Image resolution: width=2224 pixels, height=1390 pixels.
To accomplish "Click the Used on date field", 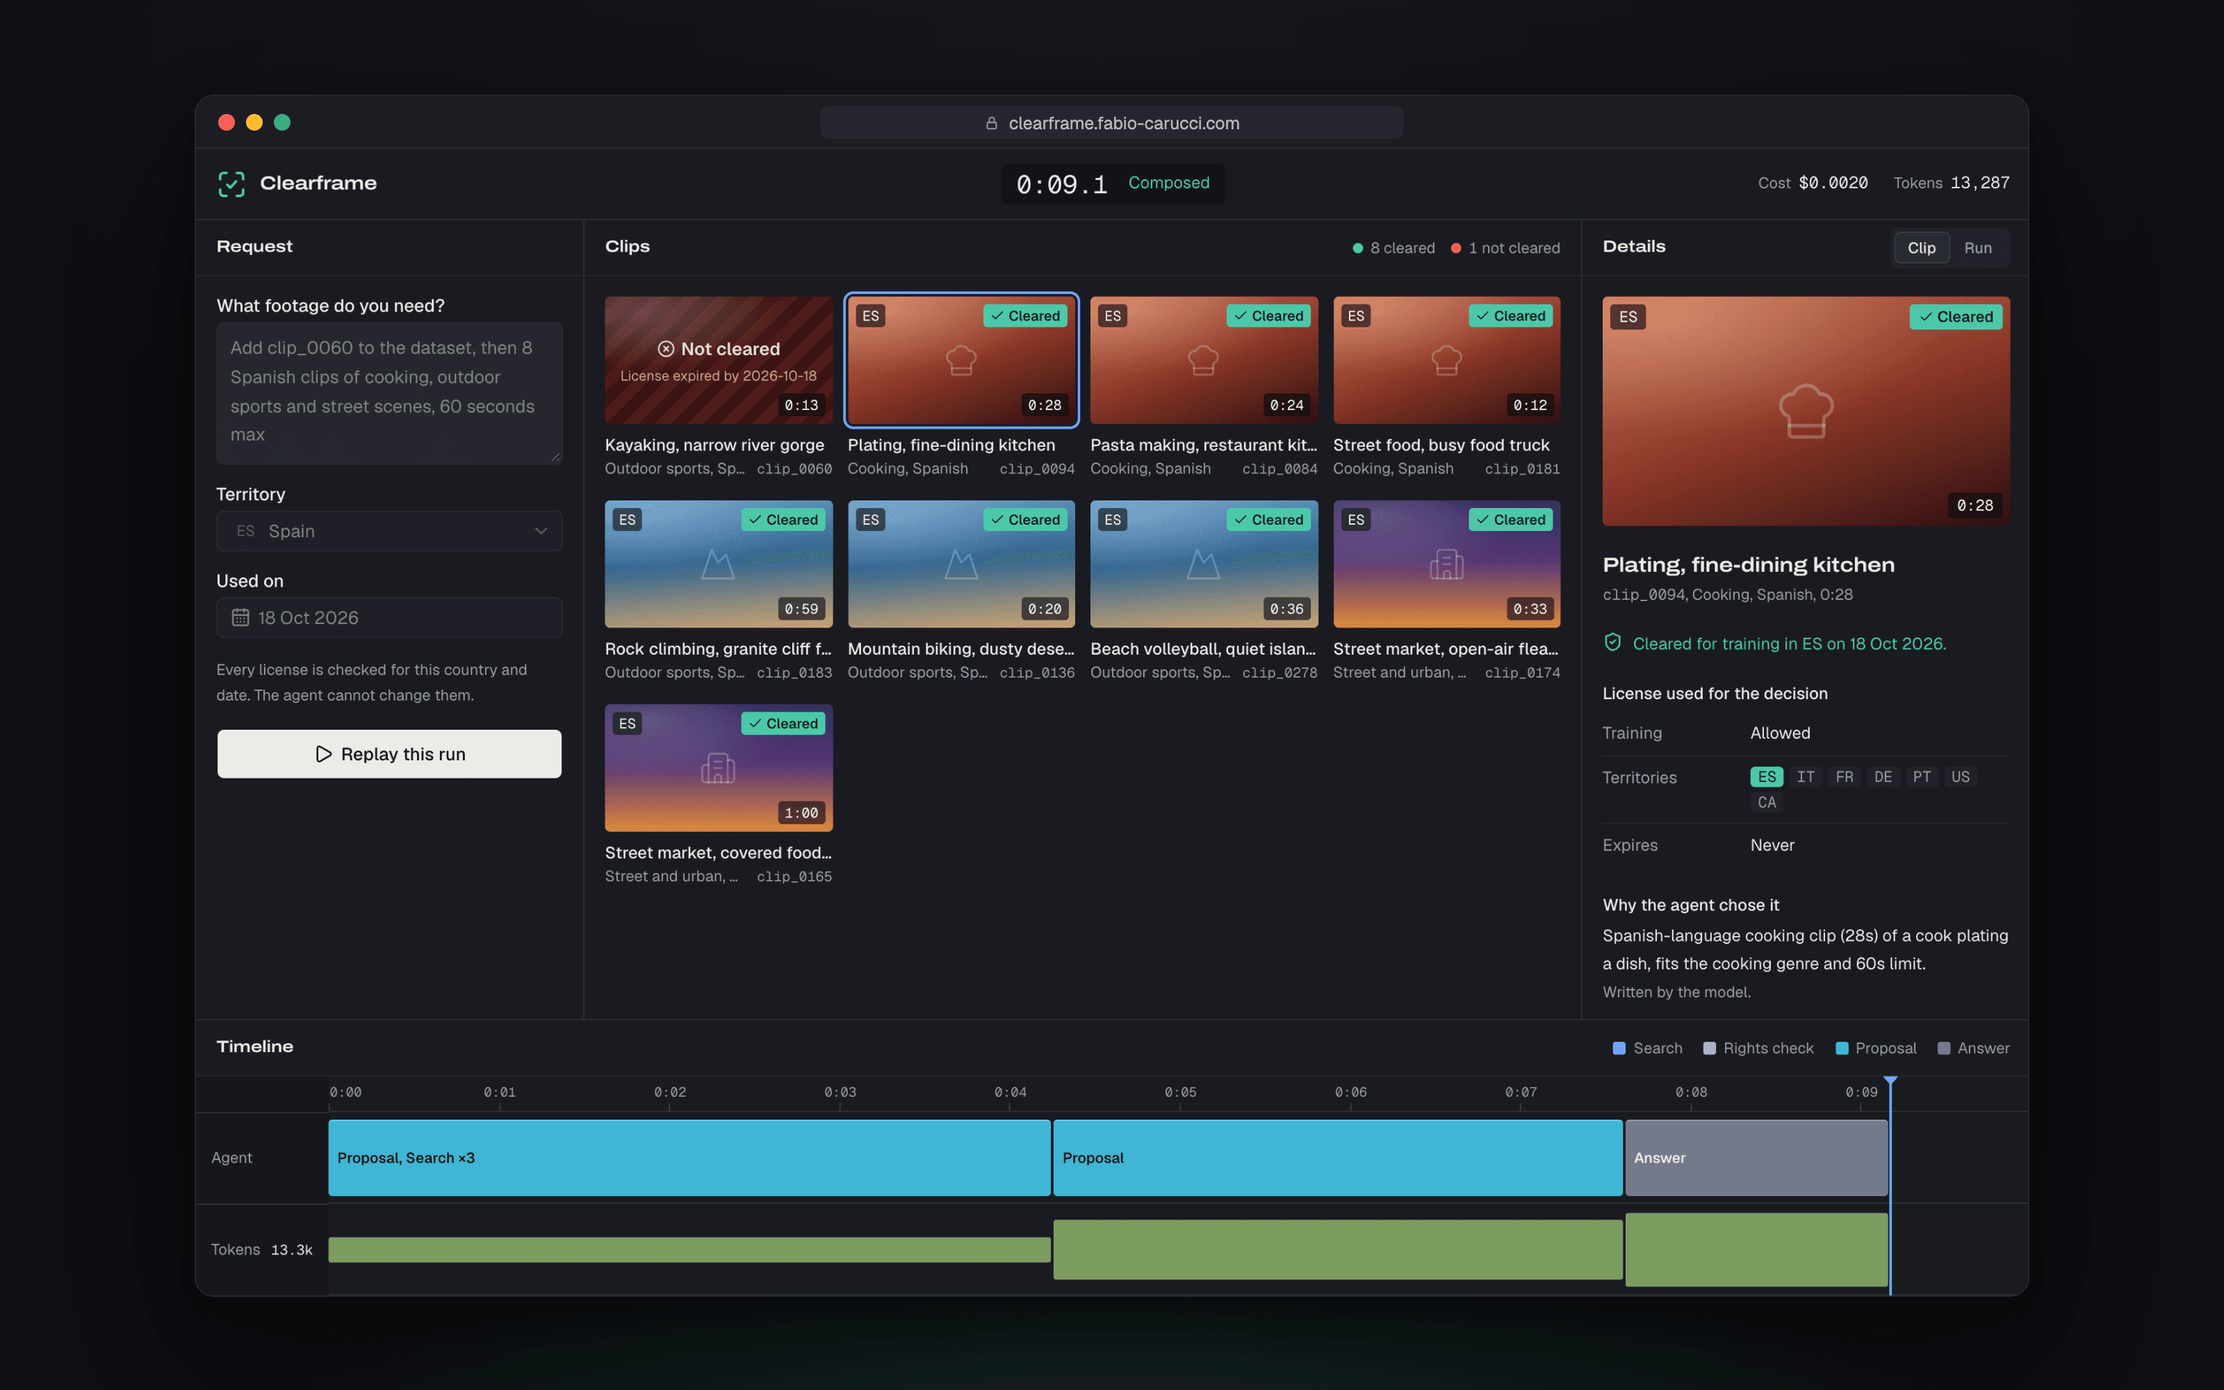I will [390, 618].
